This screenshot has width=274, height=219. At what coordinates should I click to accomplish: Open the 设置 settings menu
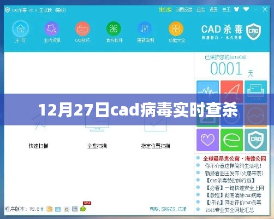213,9
